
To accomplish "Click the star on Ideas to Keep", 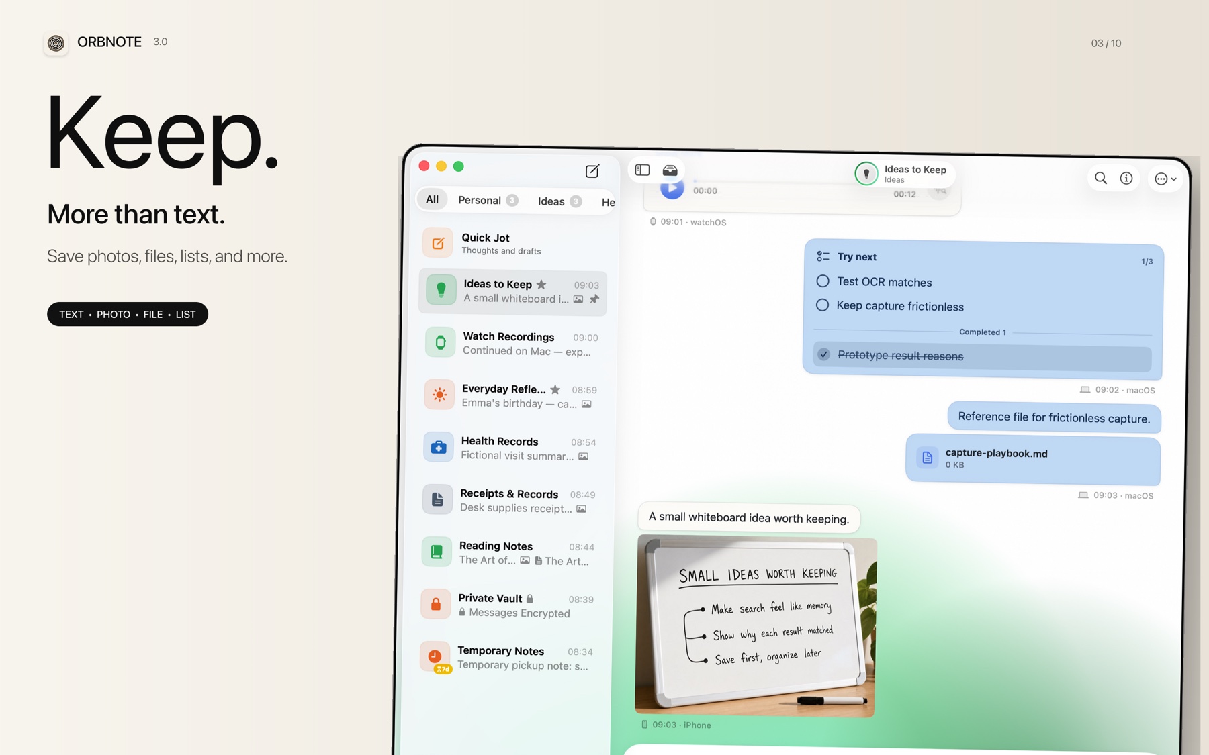I will click(x=541, y=285).
